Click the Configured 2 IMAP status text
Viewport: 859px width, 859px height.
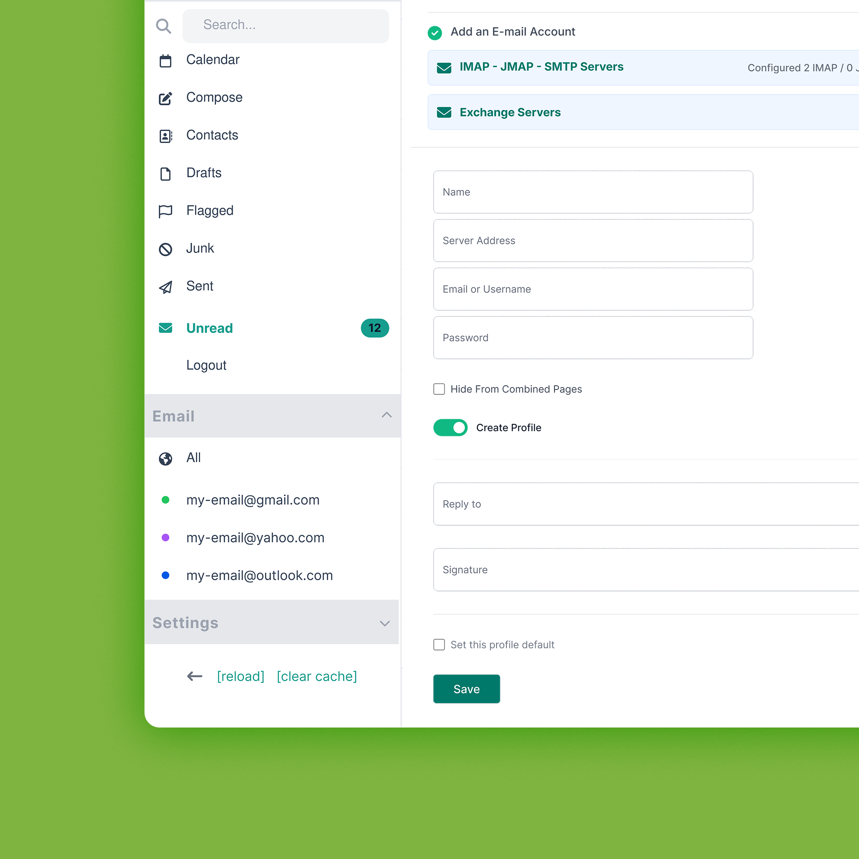(x=803, y=67)
